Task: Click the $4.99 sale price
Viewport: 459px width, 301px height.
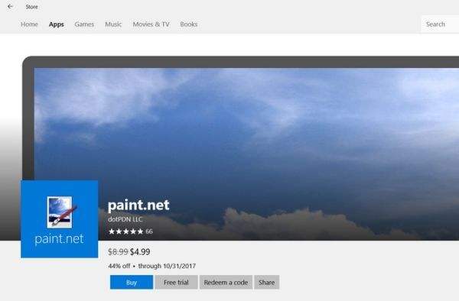Action: pyautogui.click(x=140, y=252)
